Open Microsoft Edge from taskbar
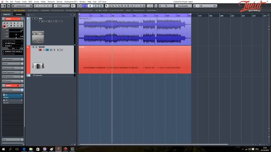The width and height of the screenshot is (271, 152). pyautogui.click(x=24, y=149)
